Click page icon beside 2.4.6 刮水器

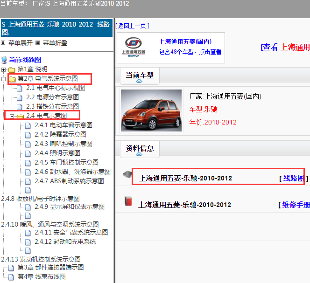coord(28,172)
